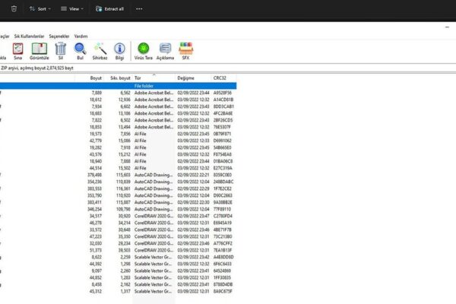Screen dimensions: 456x304
Task: Open the Görüntüle (view) book icon
Action: tap(39, 49)
